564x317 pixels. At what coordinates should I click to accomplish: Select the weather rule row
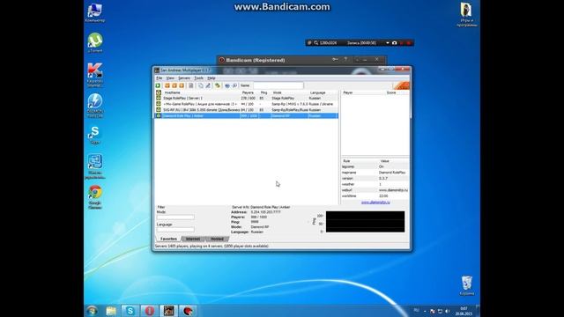[x=375, y=184]
